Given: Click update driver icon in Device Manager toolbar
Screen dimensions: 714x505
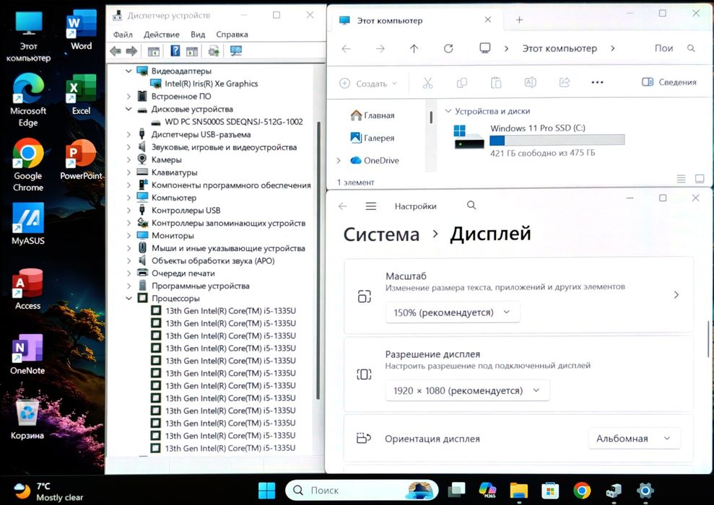Looking at the screenshot, I should 214,51.
